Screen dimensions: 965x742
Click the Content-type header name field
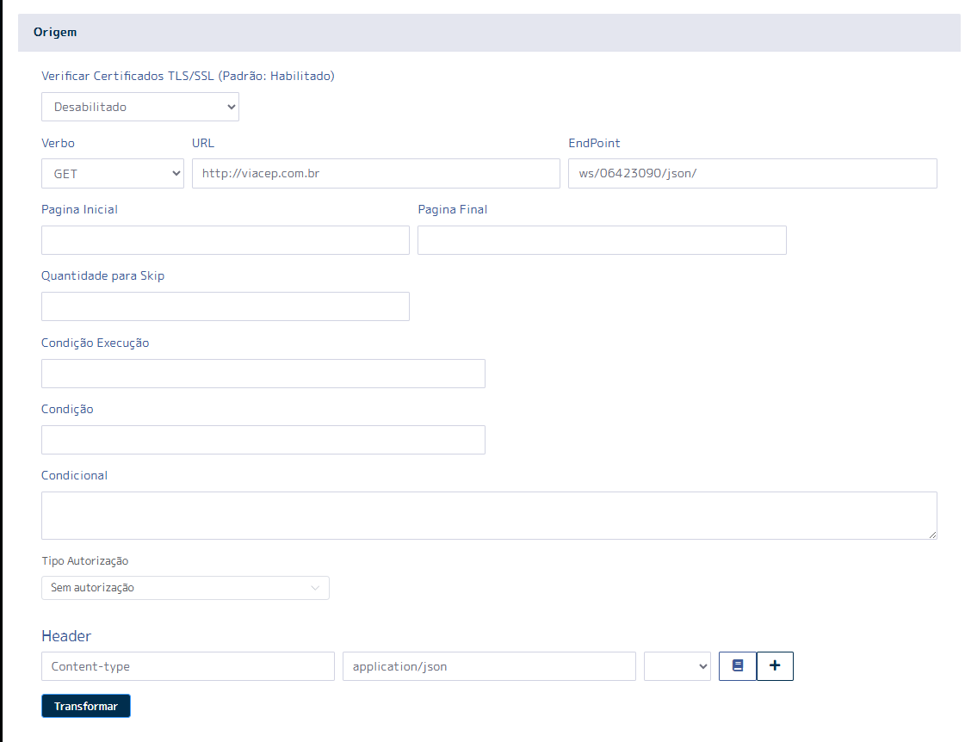188,666
